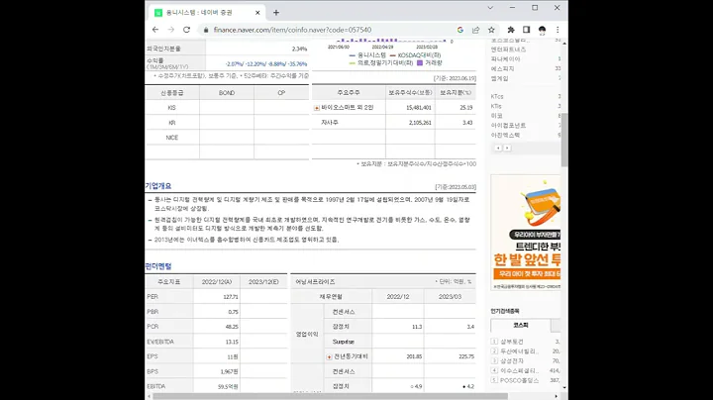Open the Extensions puzzle icon
This screenshot has height=400, width=713.
coord(511,30)
